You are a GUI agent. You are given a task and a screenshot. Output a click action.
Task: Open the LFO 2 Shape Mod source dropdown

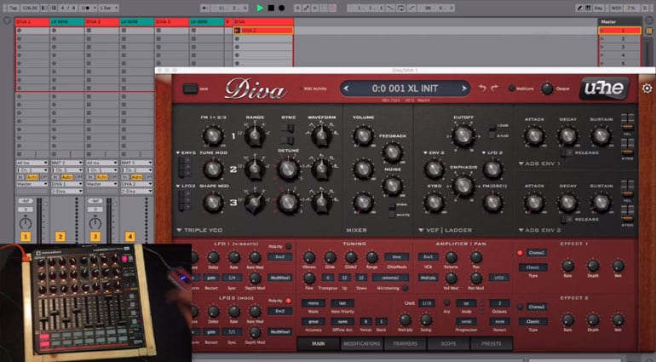pos(186,186)
